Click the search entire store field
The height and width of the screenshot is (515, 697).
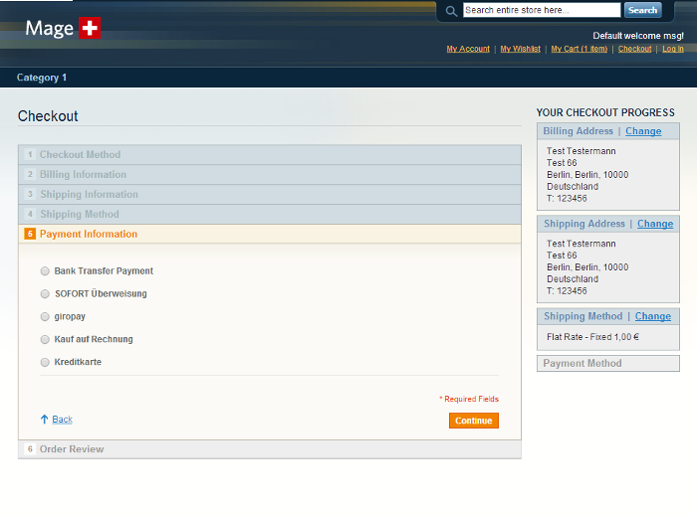542,10
